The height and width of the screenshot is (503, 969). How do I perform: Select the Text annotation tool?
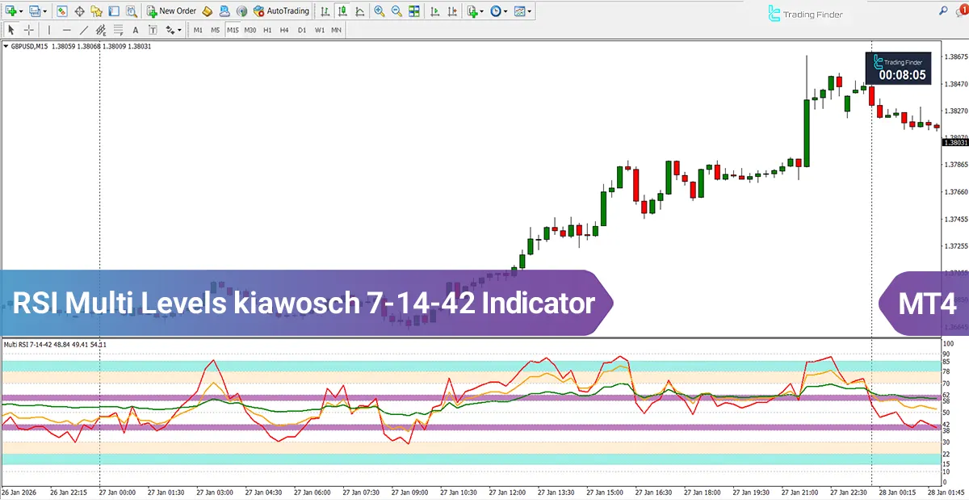point(135,29)
